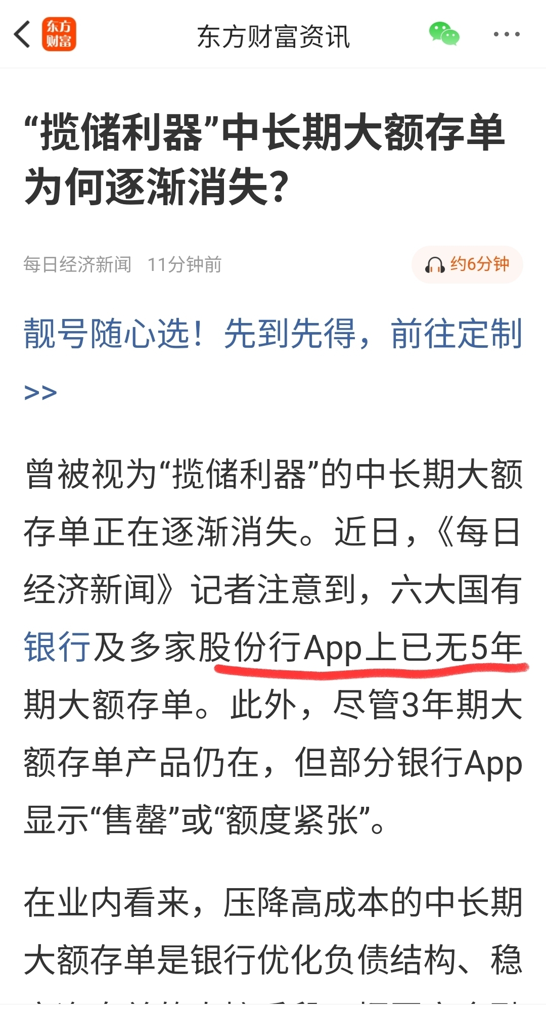
Task: Tap the 11分钟前 timestamp
Action: click(x=185, y=264)
